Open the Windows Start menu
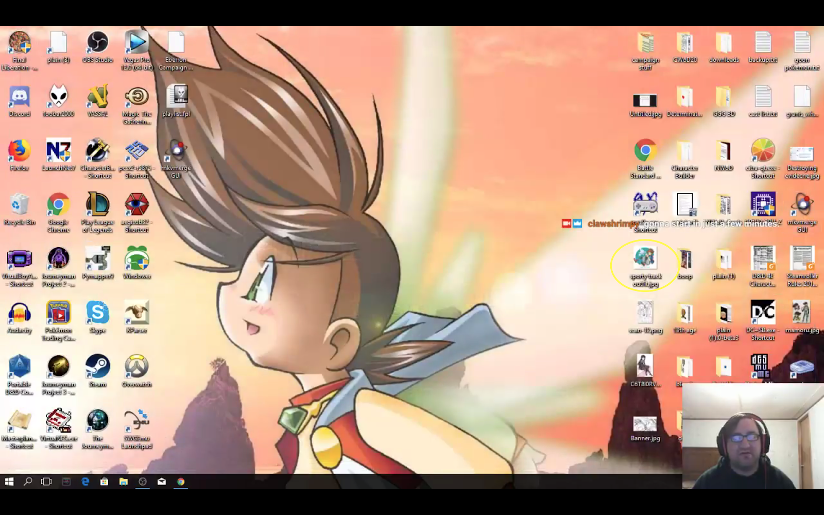The width and height of the screenshot is (824, 515). point(9,482)
